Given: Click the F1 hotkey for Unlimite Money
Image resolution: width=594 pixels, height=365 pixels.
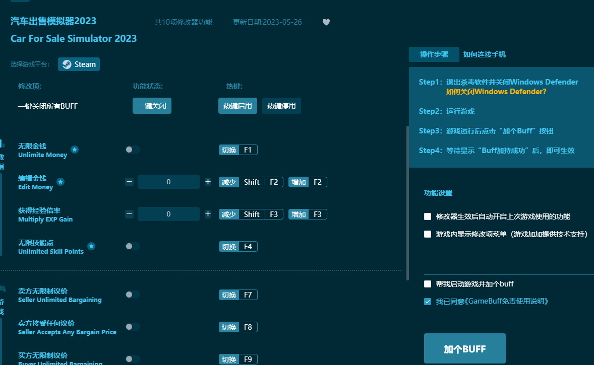Looking at the screenshot, I should tap(238, 150).
